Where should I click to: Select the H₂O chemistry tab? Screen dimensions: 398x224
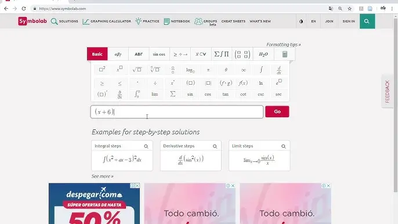click(x=263, y=54)
